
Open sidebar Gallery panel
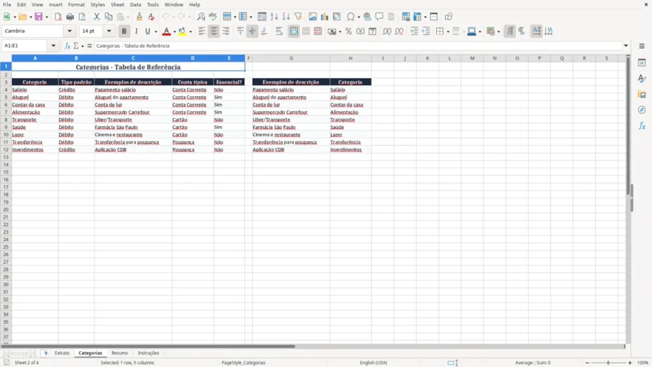[x=642, y=94]
